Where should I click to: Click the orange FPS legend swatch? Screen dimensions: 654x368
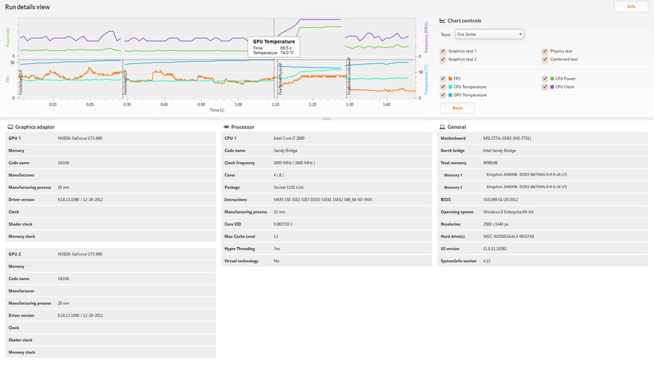(x=450, y=79)
